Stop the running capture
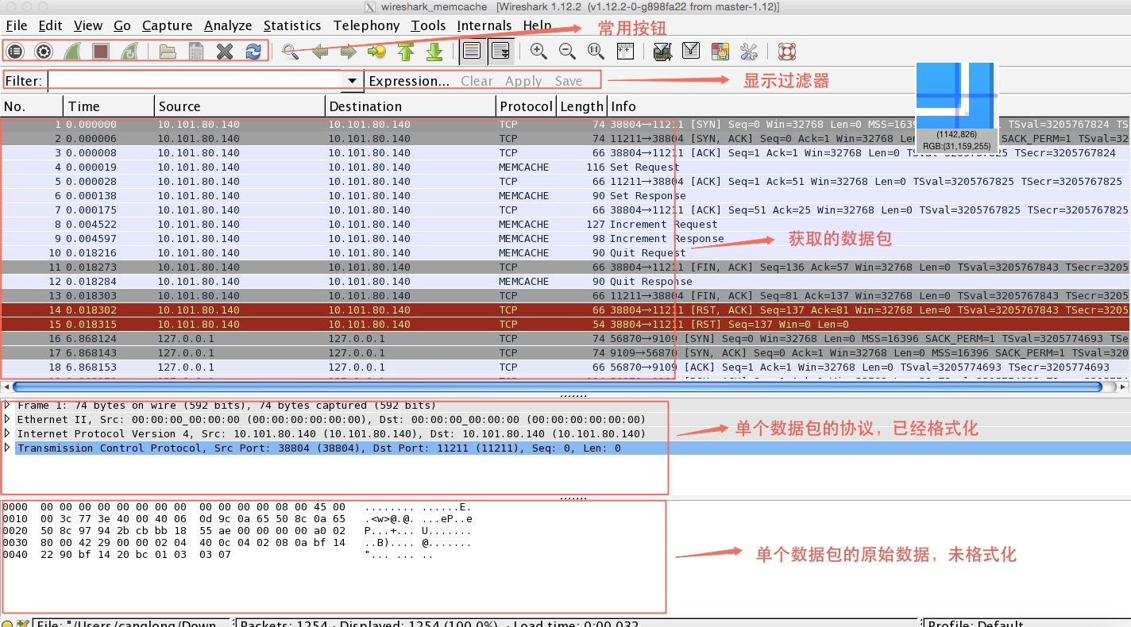1131x627 pixels. pos(100,51)
